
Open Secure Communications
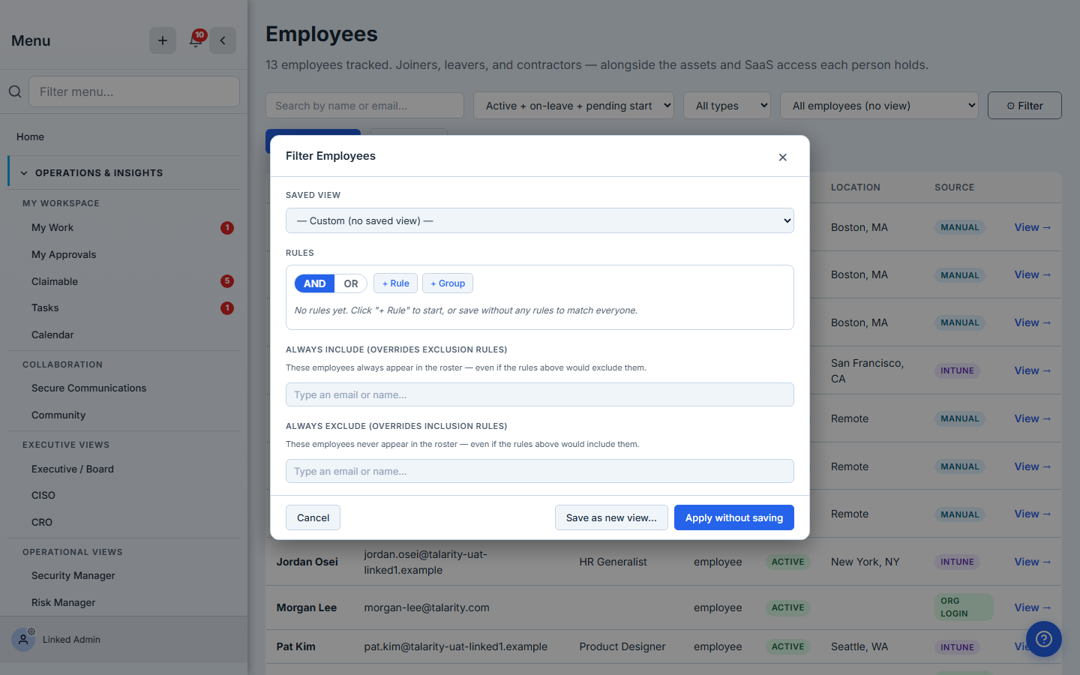[88, 388]
